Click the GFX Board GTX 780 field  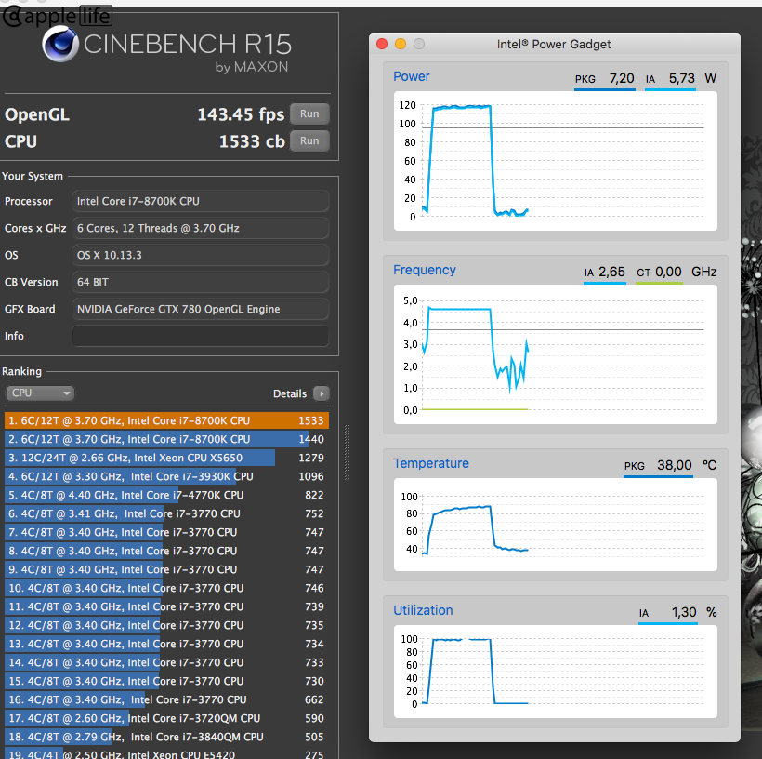(200, 309)
